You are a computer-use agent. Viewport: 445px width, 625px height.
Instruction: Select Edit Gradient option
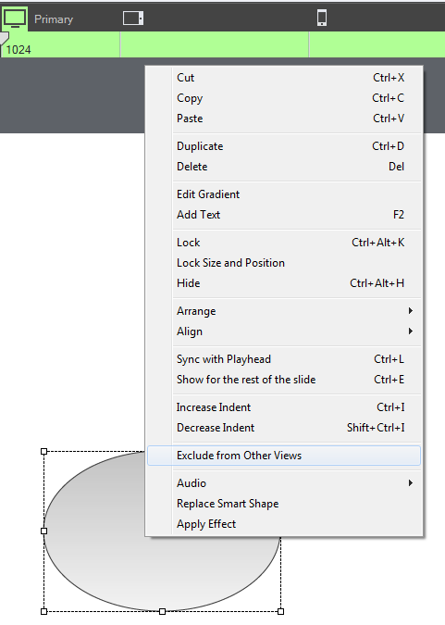coord(284,194)
